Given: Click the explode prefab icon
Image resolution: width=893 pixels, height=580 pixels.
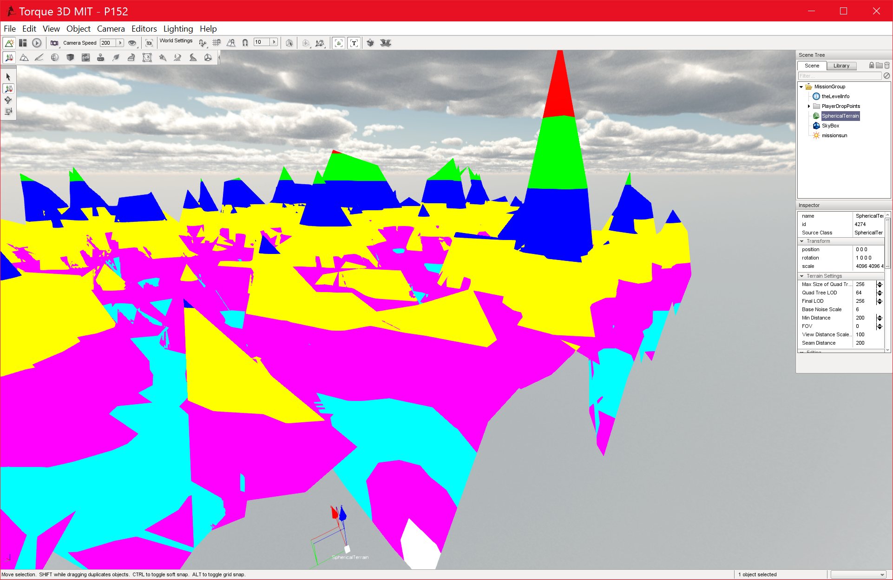Looking at the screenshot, I should 386,43.
